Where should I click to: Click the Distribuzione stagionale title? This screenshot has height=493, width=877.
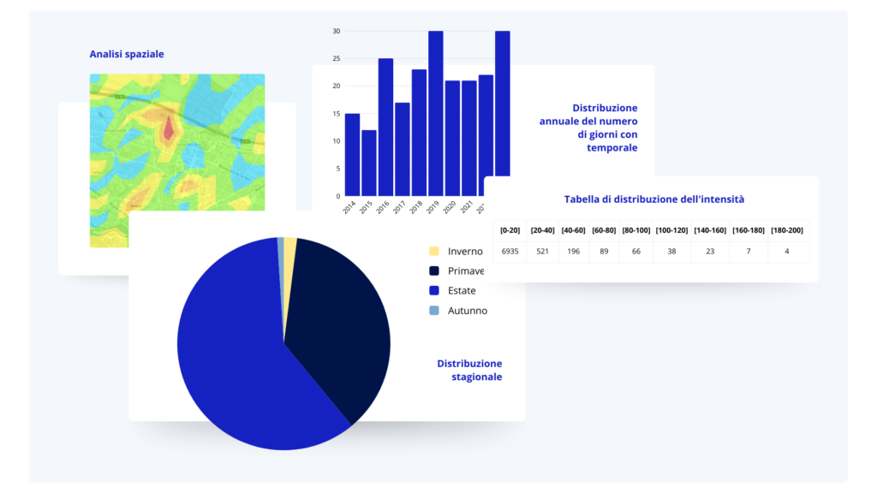[470, 370]
